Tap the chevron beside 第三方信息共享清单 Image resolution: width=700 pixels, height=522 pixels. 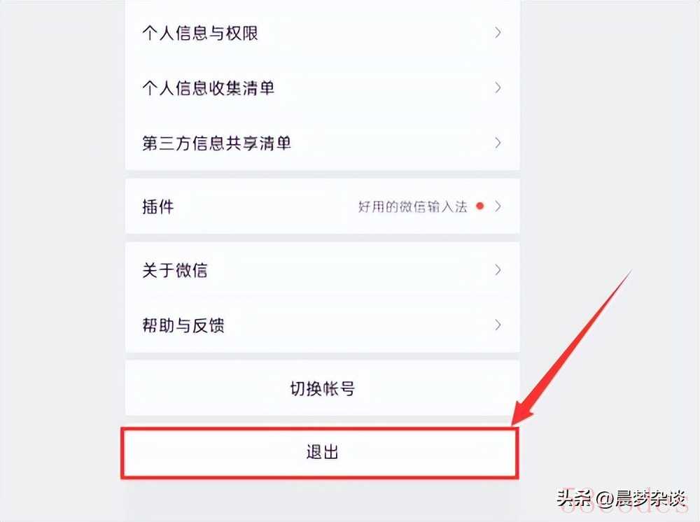(498, 143)
